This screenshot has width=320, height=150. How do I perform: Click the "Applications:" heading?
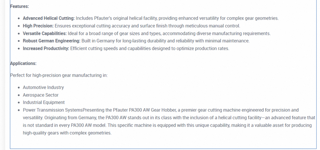(x=23, y=63)
